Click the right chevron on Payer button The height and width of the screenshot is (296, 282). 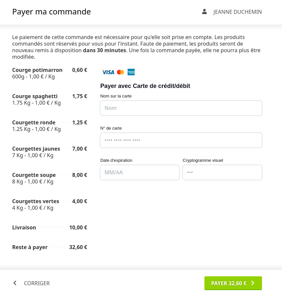[x=253, y=283]
